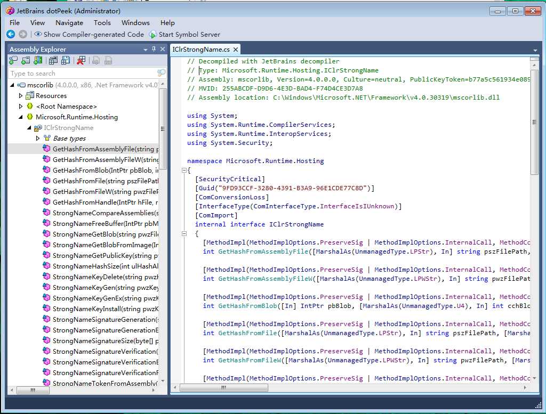
Task: Close the Assembly Explorer panel
Action: 162,49
